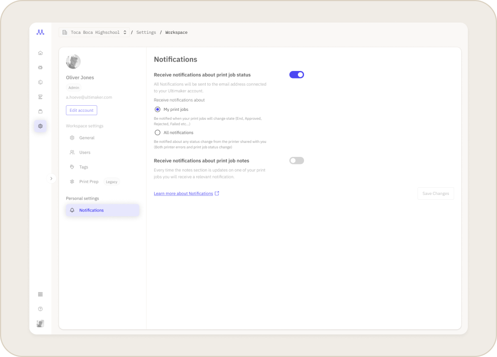
Task: Open the hexagon materials icon in the sidebar
Action: point(40,82)
